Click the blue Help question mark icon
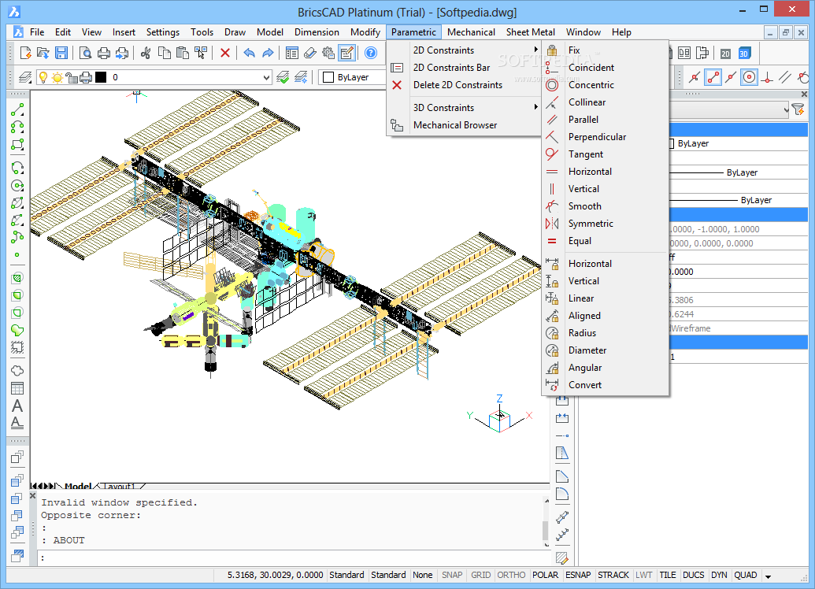Screen dimensions: 815x589 (371, 53)
